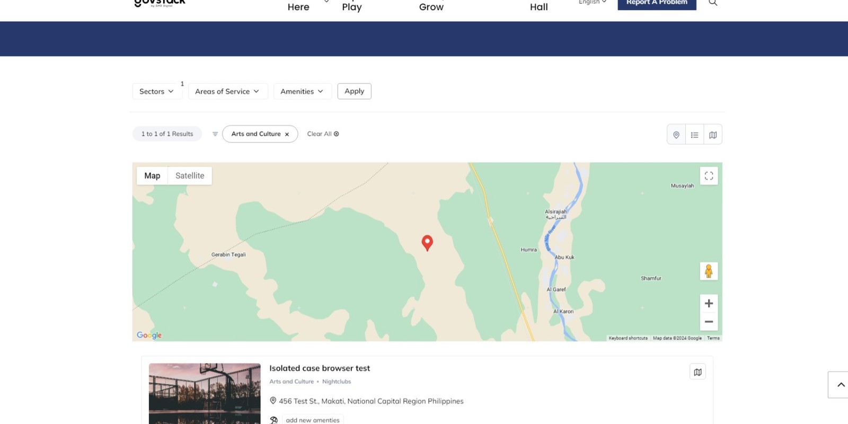The height and width of the screenshot is (424, 848).
Task: Click the red location marker on map
Action: coord(427,242)
